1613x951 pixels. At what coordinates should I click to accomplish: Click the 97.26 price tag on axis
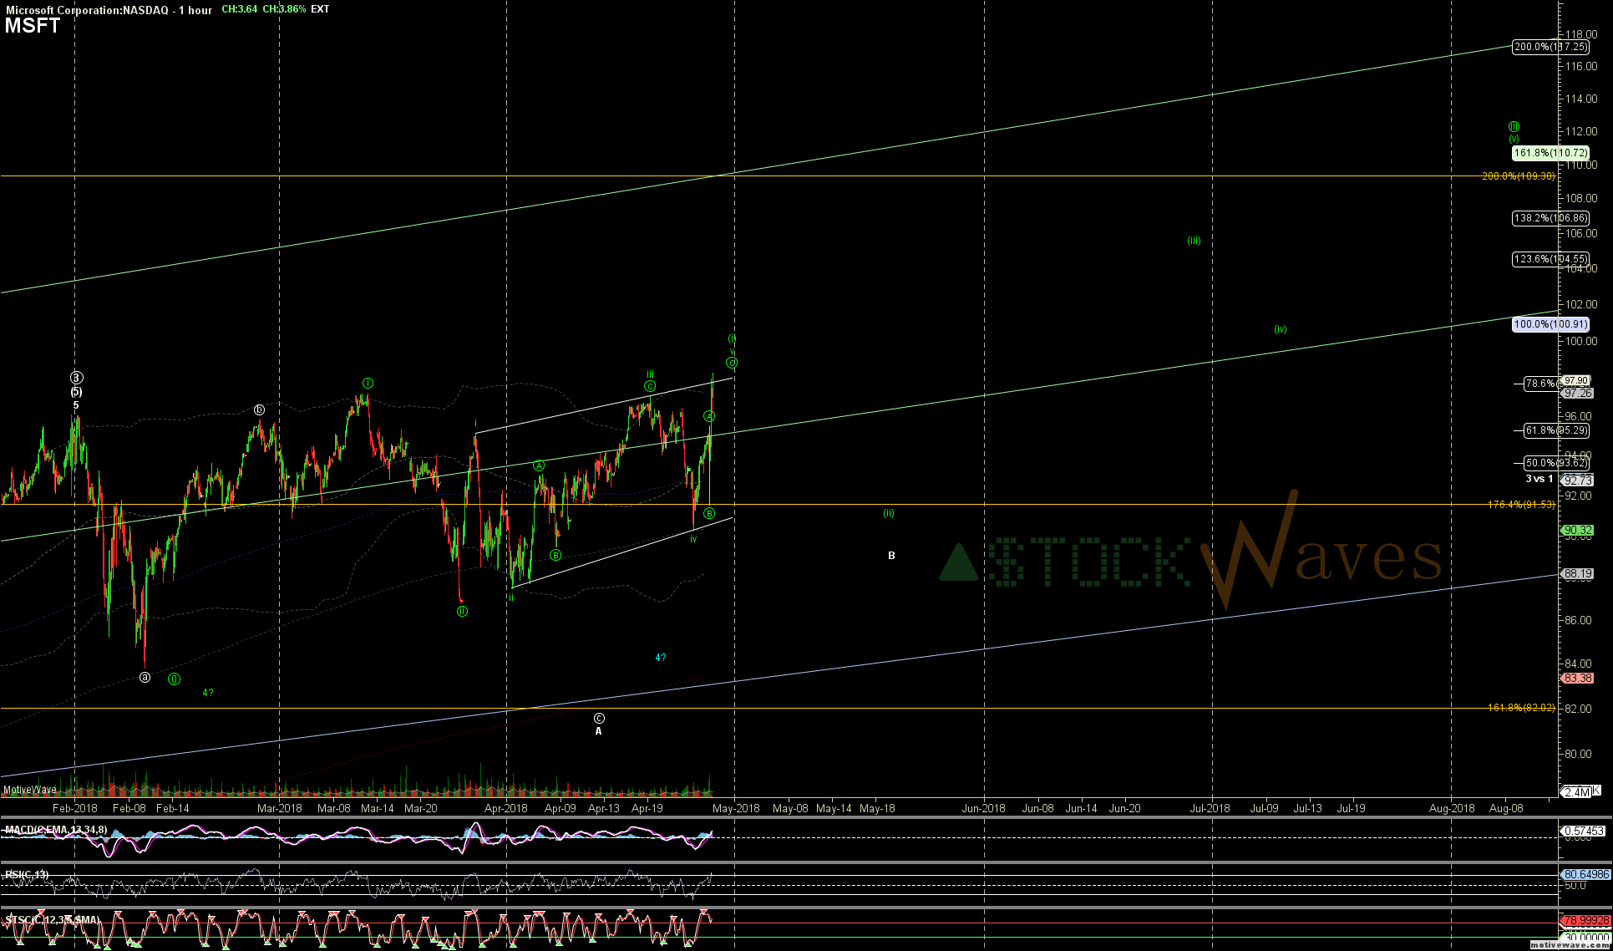[x=1578, y=394]
